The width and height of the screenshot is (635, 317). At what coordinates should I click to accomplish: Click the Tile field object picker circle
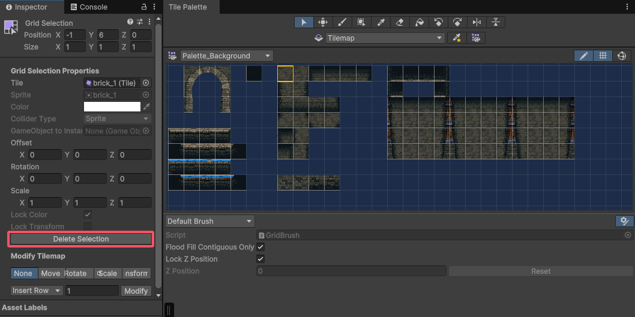pyautogui.click(x=146, y=83)
